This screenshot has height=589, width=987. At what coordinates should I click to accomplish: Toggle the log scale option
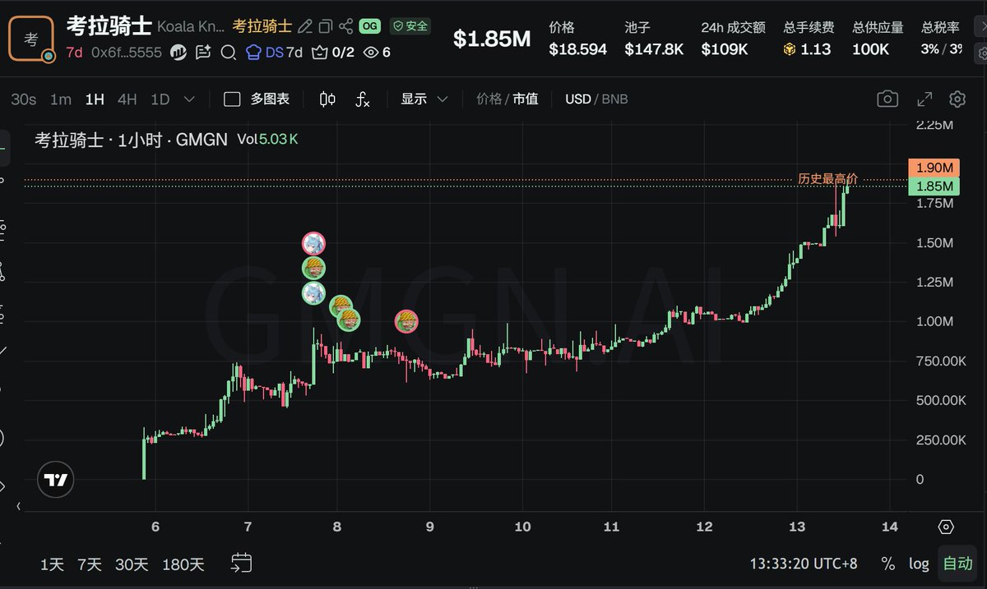919,564
